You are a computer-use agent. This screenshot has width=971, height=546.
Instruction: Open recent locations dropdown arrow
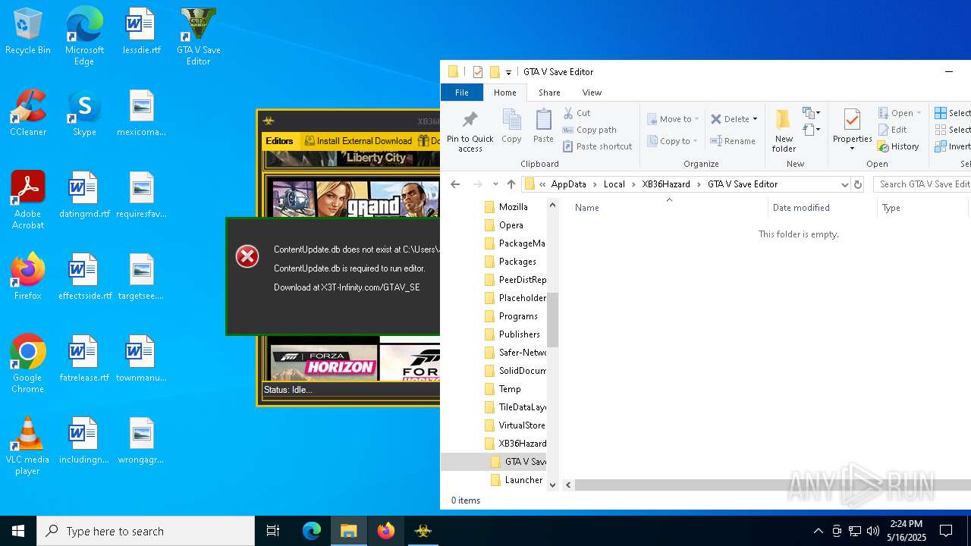coord(495,184)
